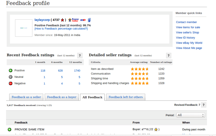216x136 pixels.
Task: Click the red feedback star next to 4737
Action: coord(63,20)
